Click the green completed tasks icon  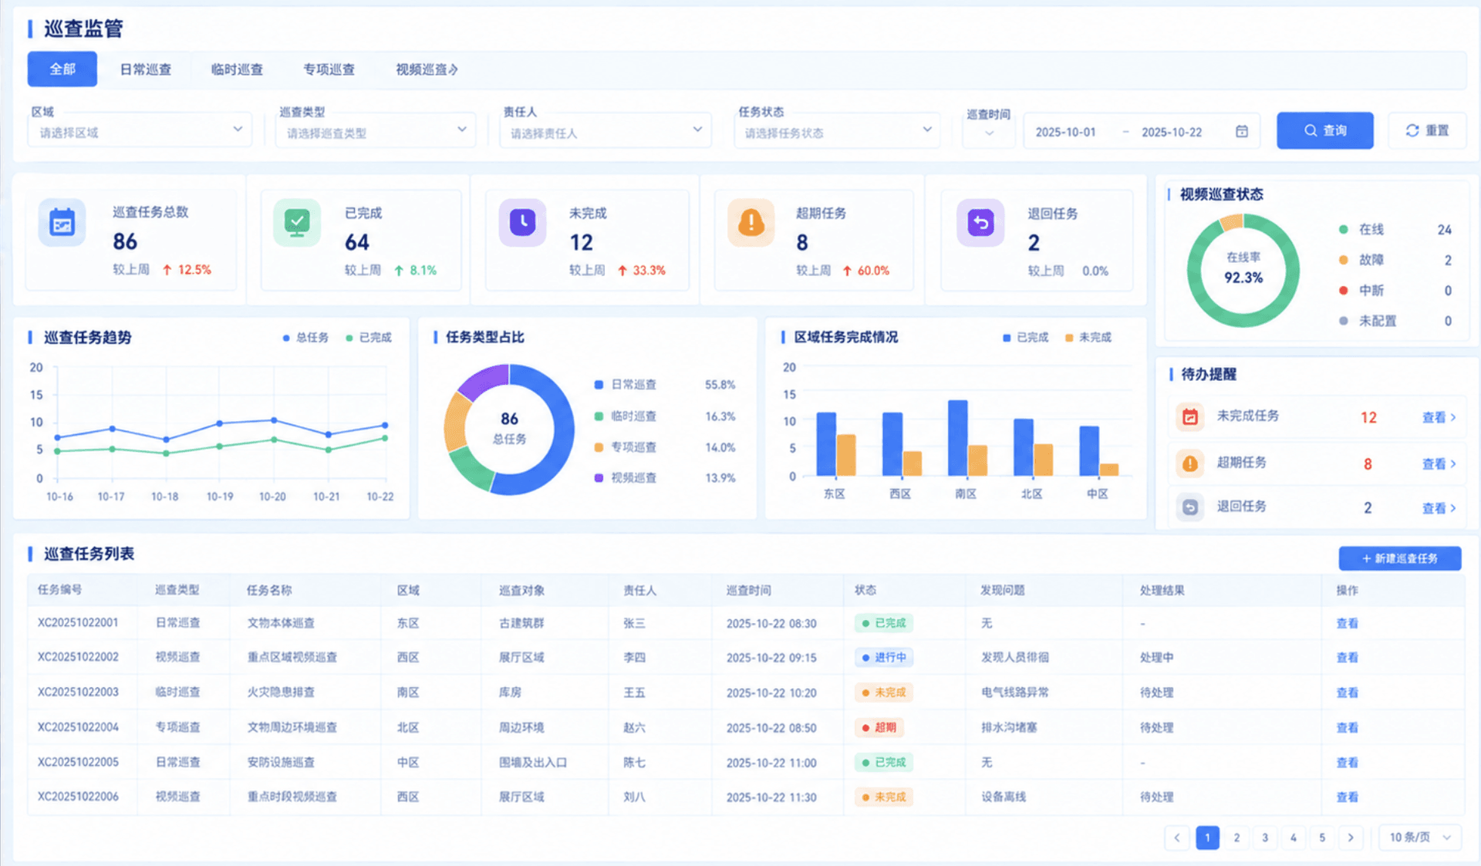(297, 223)
